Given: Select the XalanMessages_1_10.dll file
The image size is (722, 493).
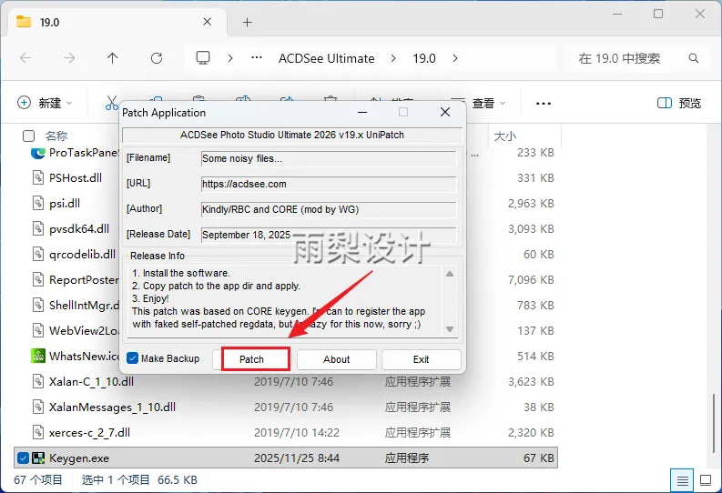Looking at the screenshot, I should (112, 407).
